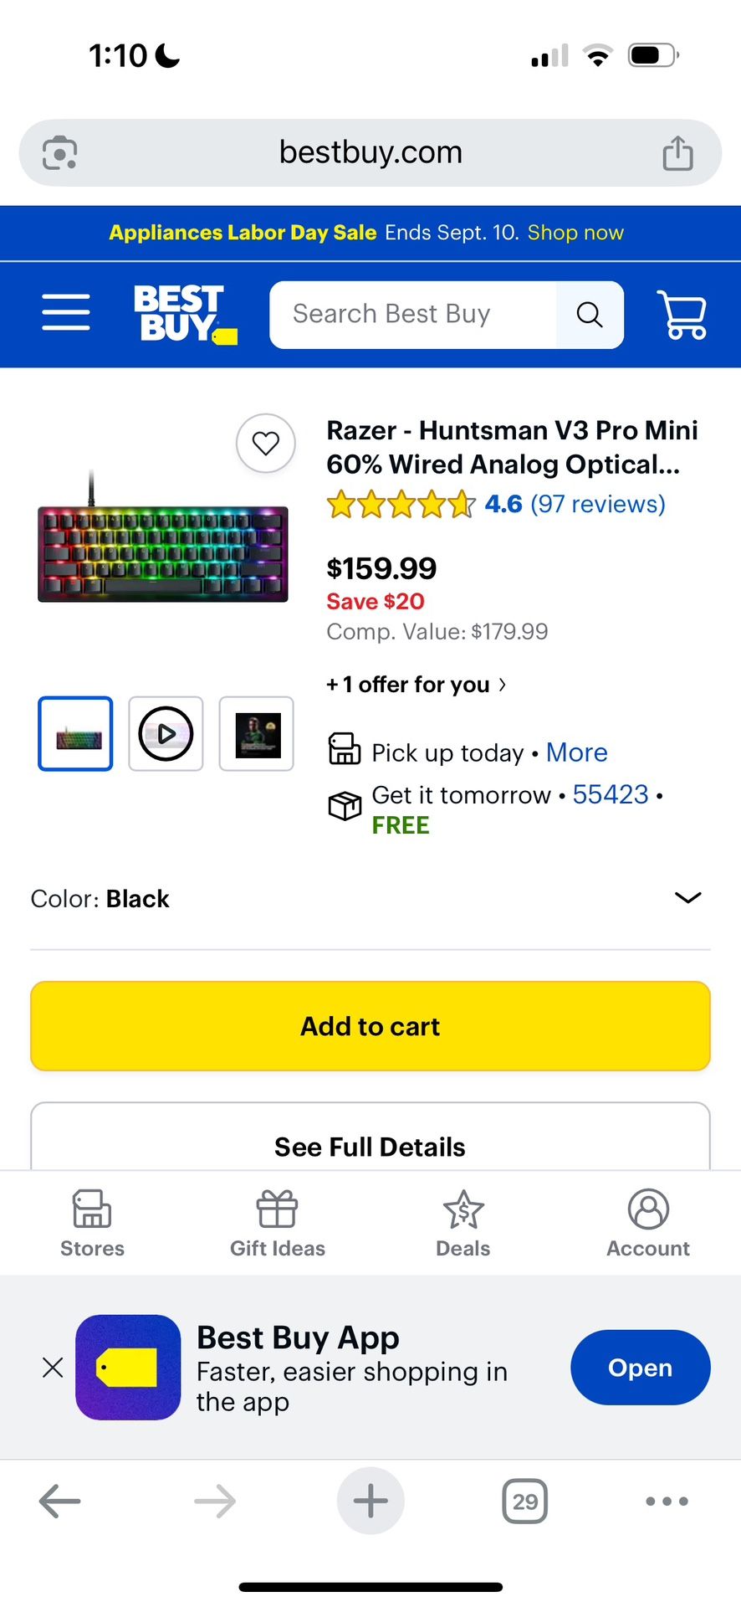The image size is (741, 1607).
Task: Open the Best Buy hamburger menu
Action: [x=65, y=311]
